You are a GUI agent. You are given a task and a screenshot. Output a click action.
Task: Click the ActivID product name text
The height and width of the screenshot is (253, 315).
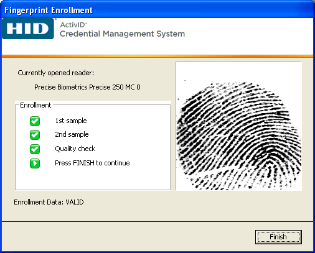pyautogui.click(x=73, y=25)
